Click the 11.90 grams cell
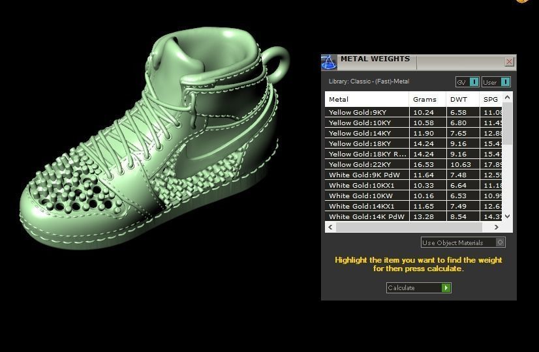 (427, 133)
